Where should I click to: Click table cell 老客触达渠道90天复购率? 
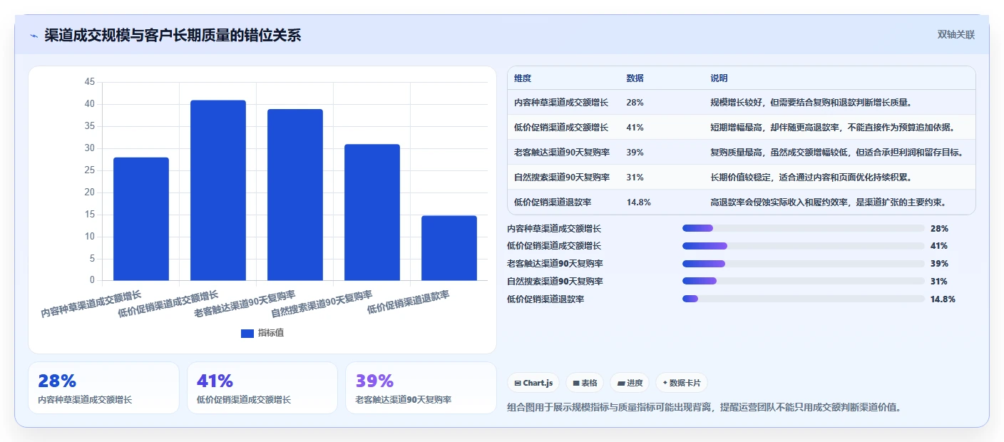[562, 153]
